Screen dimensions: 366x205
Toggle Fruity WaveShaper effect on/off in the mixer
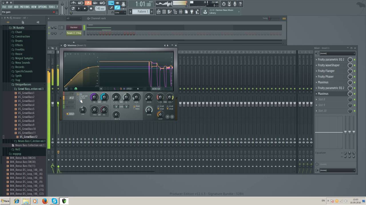[x=355, y=65]
